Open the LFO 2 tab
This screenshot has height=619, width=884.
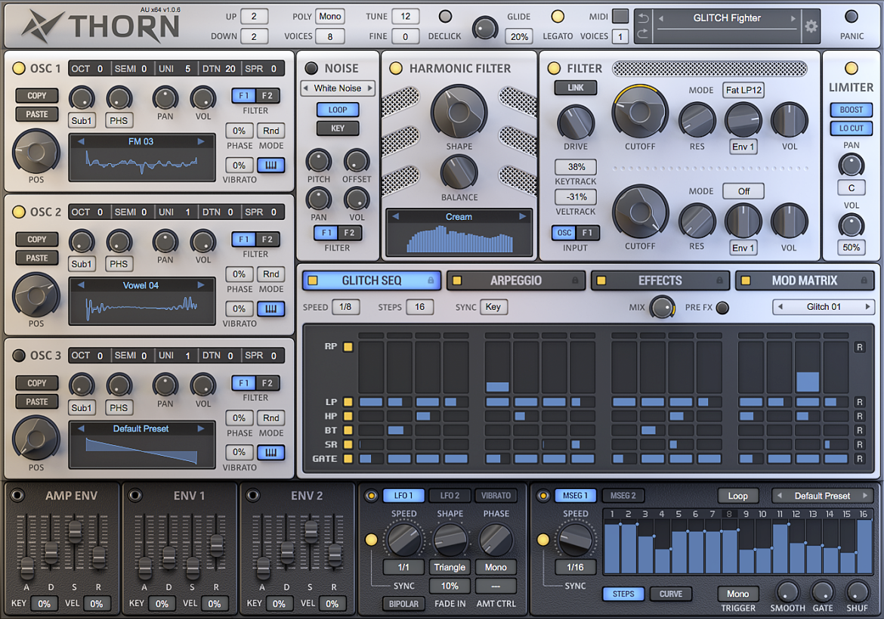[x=450, y=496]
